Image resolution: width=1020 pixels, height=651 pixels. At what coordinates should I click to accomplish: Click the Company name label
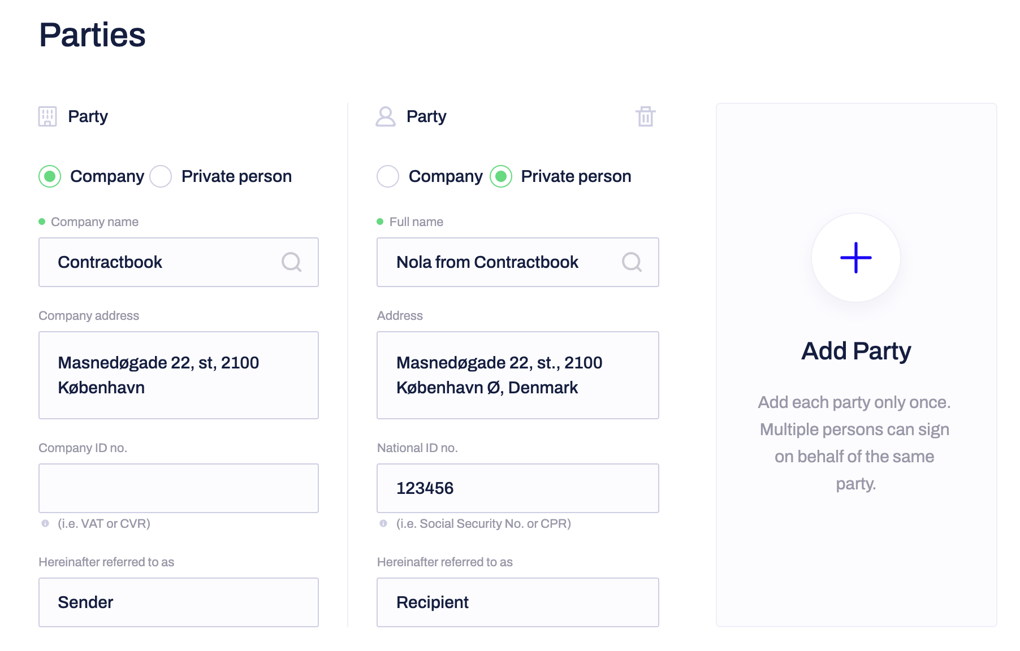(94, 222)
